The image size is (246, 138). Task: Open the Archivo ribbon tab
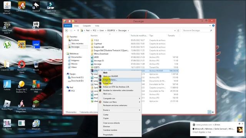[68, 26]
